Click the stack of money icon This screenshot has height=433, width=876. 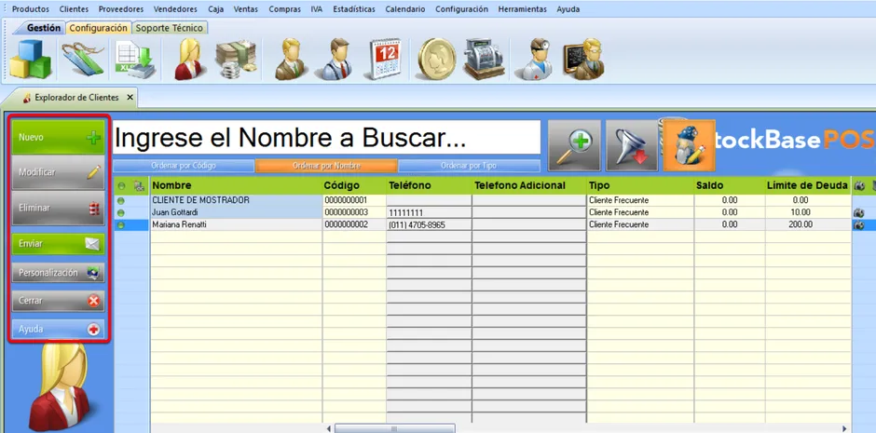point(237,60)
